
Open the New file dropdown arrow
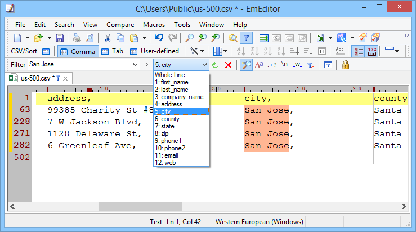click(28, 38)
